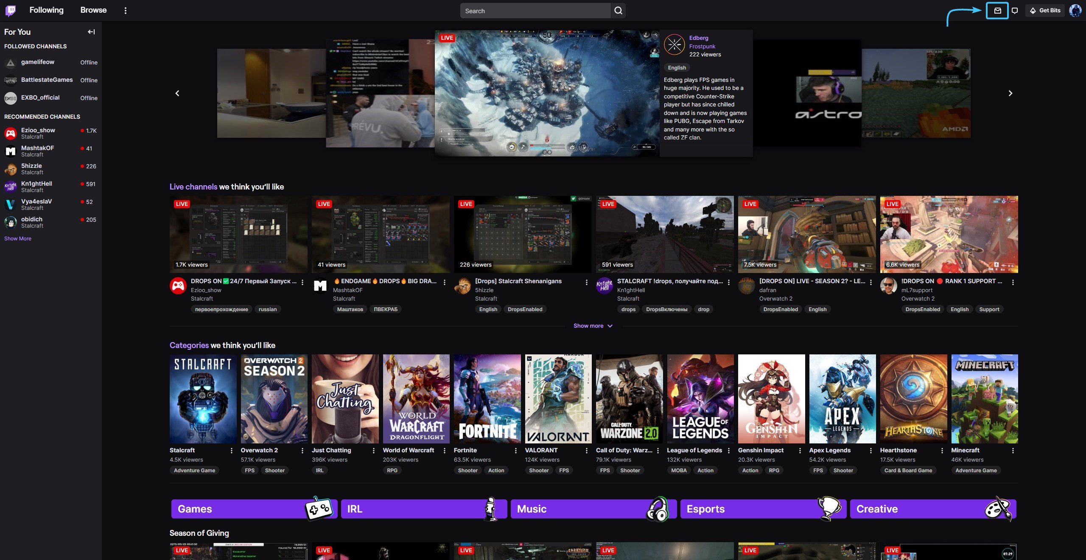Click the Ezioo_show avatar under stream card
The height and width of the screenshot is (560, 1086).
(178, 286)
